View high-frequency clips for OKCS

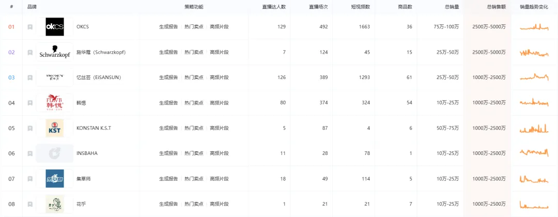219,27
